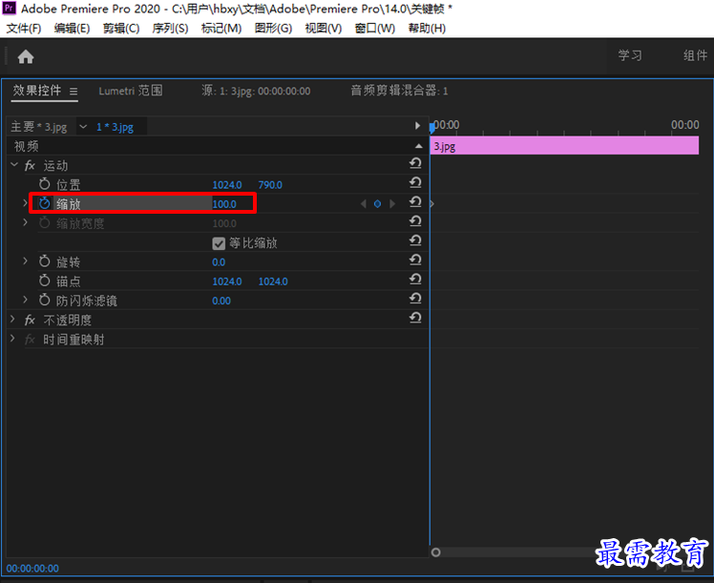Reset the 缩放 parameter
This screenshot has height=583, width=714.
[415, 202]
